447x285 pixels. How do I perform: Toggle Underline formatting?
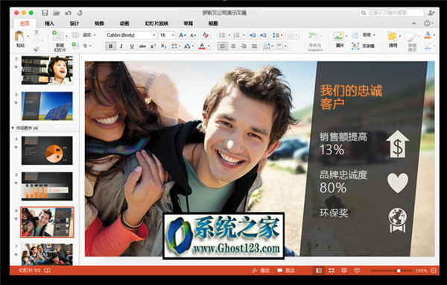click(132, 46)
